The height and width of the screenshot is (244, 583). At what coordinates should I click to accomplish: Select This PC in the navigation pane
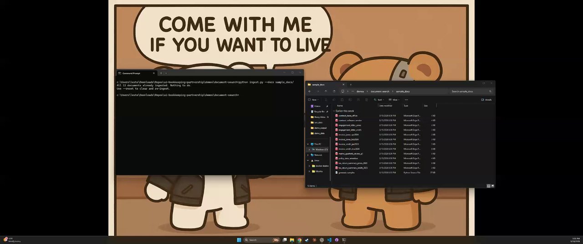click(318, 144)
